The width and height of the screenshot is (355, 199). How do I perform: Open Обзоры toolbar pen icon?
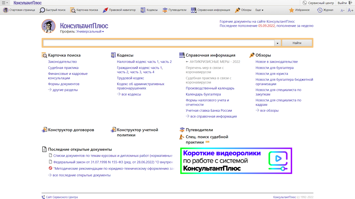(237, 10)
